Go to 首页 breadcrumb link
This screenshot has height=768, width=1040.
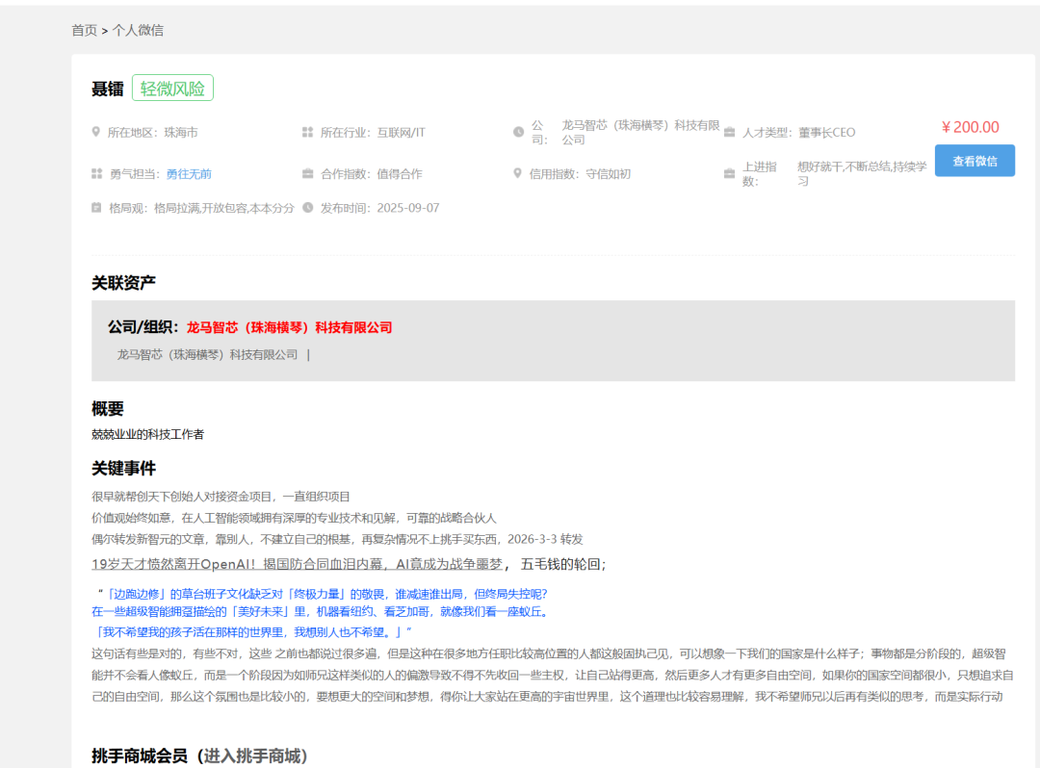[x=84, y=31]
